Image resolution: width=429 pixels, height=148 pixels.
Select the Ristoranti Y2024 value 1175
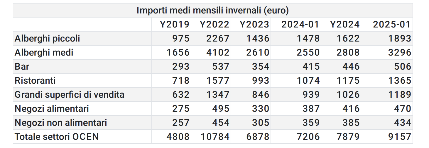pos(348,80)
